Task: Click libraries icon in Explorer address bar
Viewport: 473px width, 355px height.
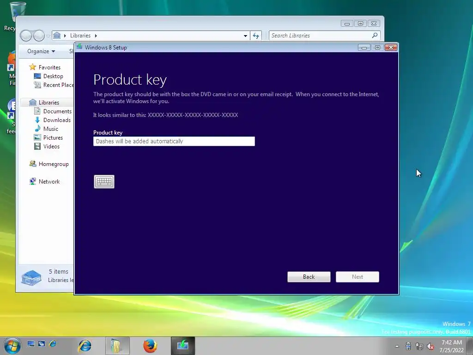Action: click(57, 36)
